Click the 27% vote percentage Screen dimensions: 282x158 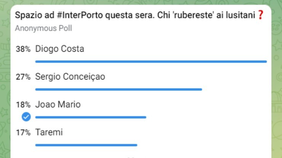[23, 77]
